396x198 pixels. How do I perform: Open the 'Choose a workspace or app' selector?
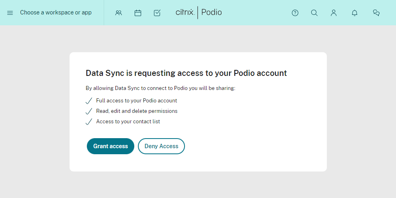[x=56, y=12]
